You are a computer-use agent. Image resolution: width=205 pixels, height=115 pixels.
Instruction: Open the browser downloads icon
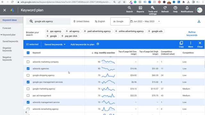coord(188,2)
